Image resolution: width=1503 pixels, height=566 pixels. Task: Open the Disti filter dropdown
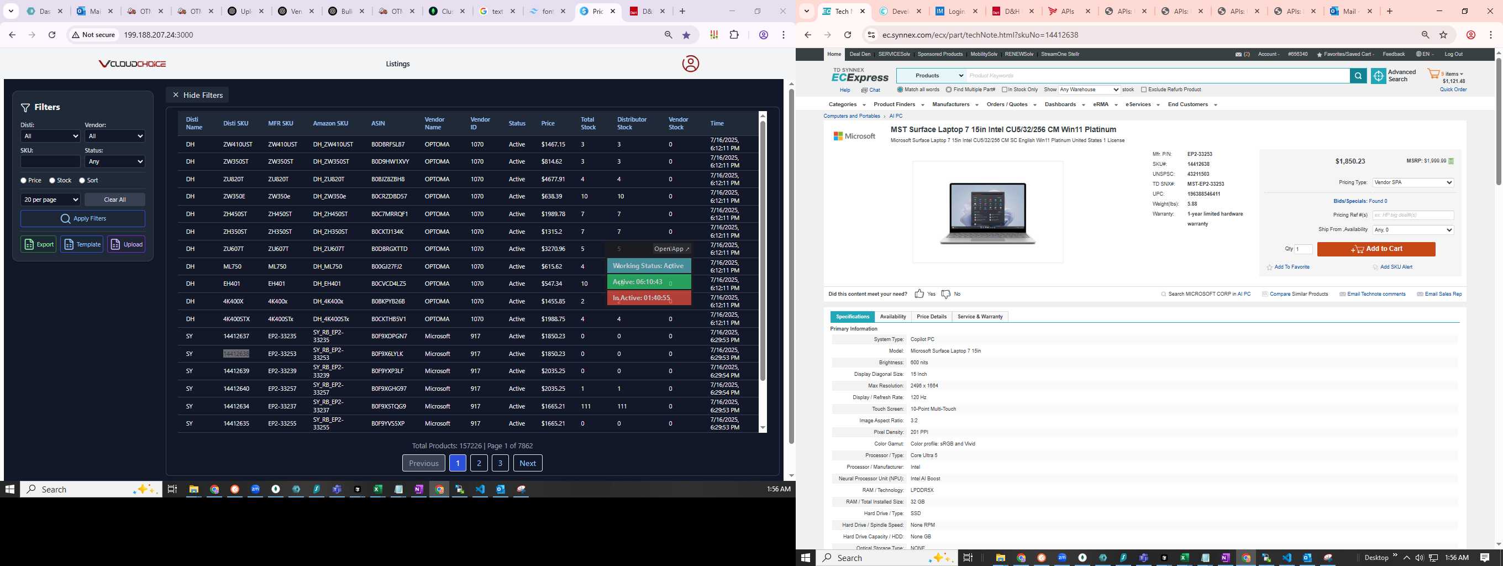[50, 136]
